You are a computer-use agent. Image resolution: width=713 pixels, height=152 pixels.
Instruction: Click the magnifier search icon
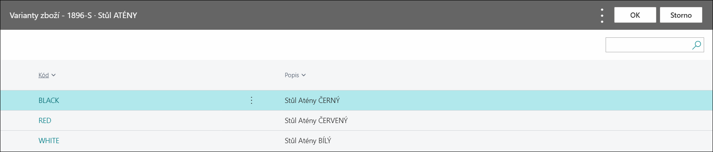click(696, 45)
